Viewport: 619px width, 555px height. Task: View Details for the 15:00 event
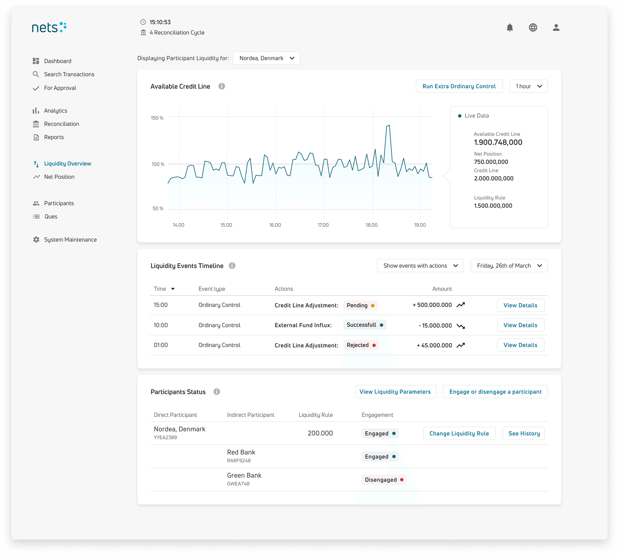click(520, 305)
